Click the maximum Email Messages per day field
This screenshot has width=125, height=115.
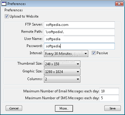[109, 91]
